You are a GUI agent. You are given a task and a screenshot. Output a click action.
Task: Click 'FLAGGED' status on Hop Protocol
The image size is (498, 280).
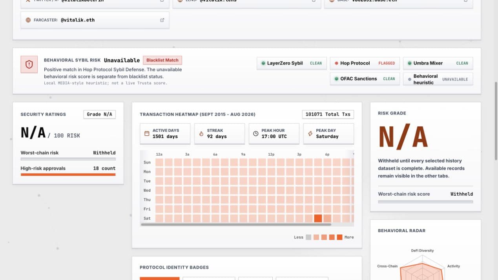pyautogui.click(x=387, y=63)
